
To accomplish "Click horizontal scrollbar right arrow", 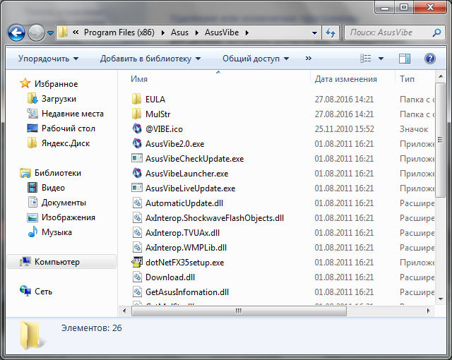I will pos(429,311).
